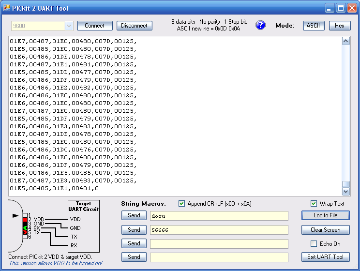Click the green RX pin 4 indicator
This screenshot has height=271, width=360.
point(25,228)
